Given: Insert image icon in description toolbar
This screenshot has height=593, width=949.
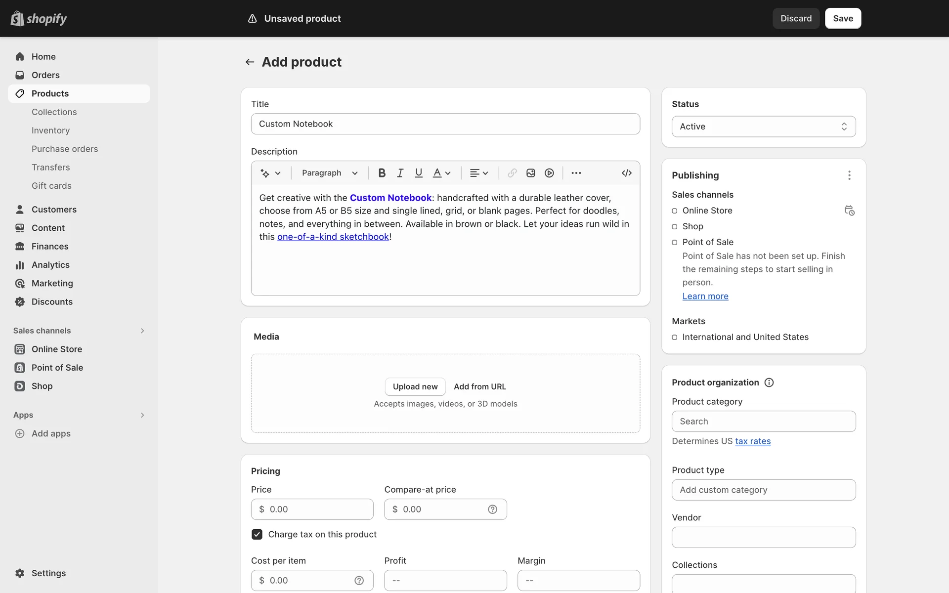Looking at the screenshot, I should pyautogui.click(x=531, y=173).
